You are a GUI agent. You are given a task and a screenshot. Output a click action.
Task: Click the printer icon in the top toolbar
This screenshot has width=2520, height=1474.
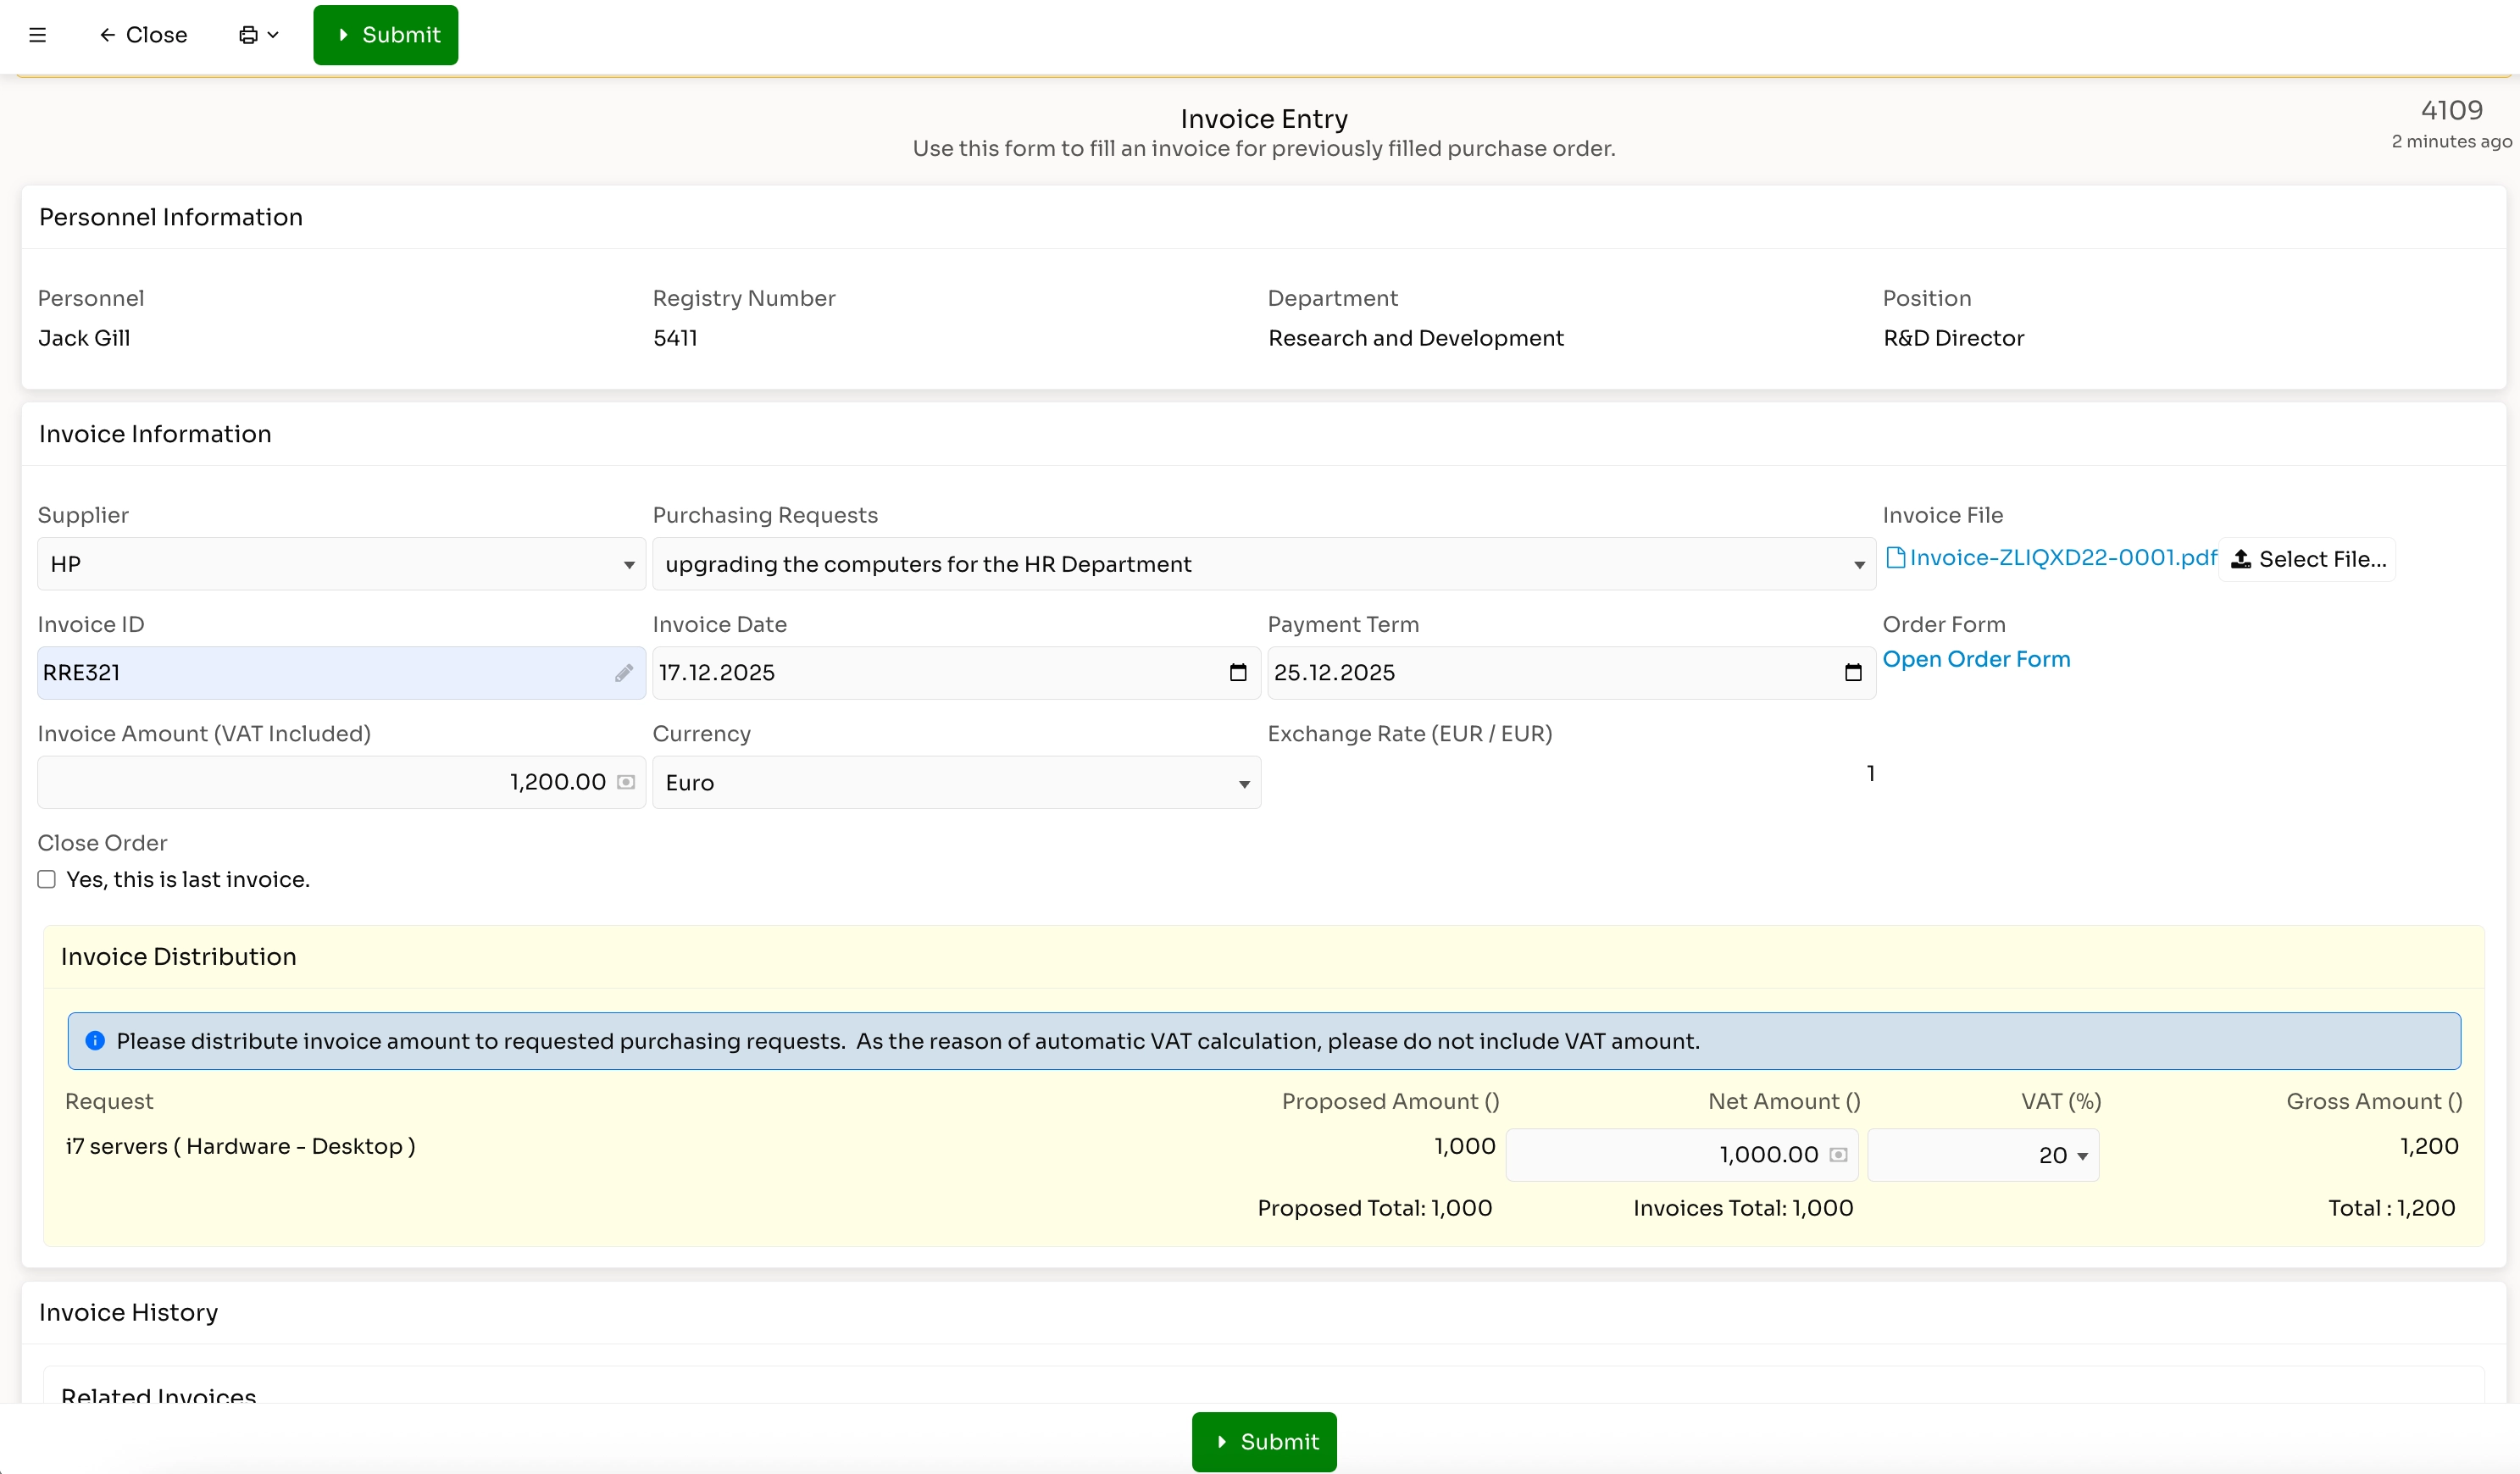pyautogui.click(x=247, y=34)
